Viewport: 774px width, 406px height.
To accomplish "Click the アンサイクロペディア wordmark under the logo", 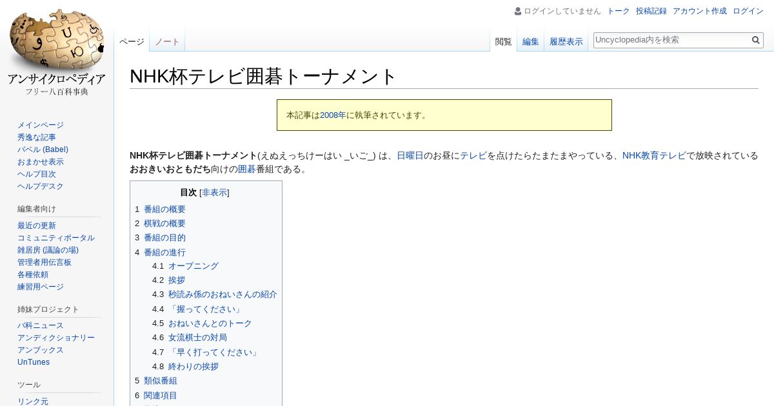I will coord(57,79).
